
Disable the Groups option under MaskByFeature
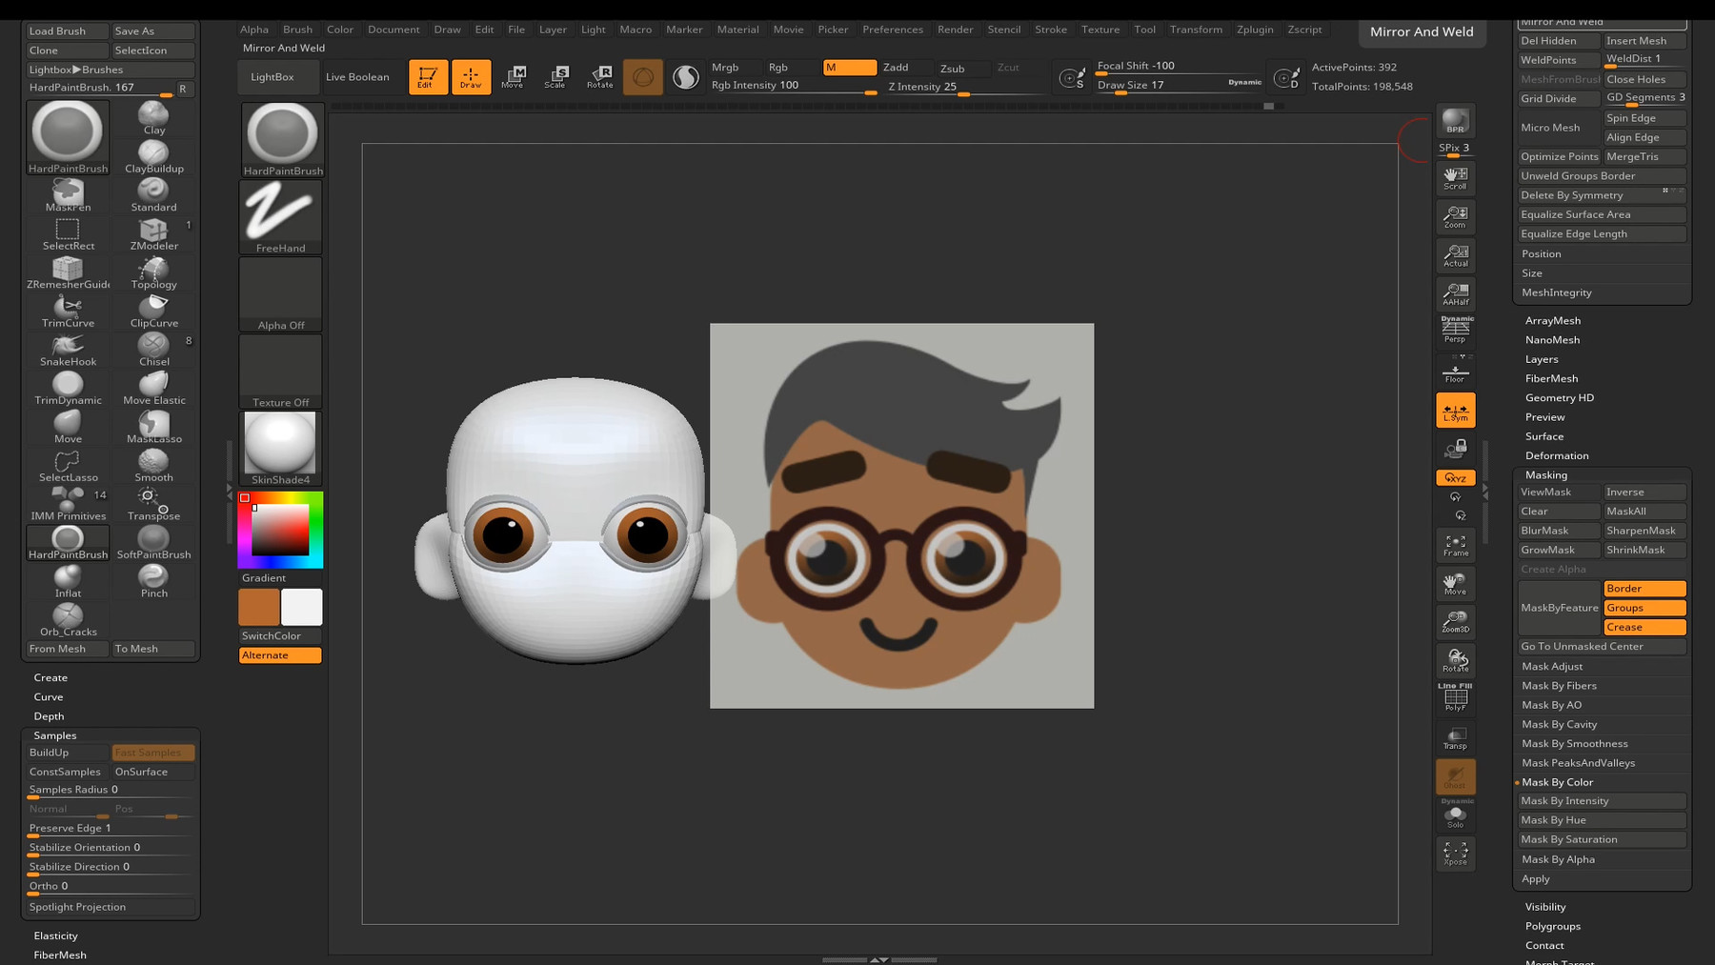[x=1644, y=607]
